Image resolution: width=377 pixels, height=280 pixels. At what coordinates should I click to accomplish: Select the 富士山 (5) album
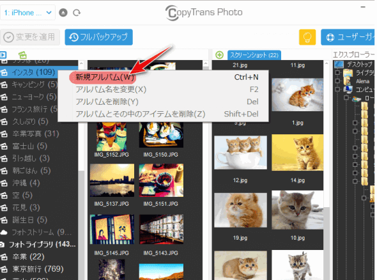click(30, 146)
